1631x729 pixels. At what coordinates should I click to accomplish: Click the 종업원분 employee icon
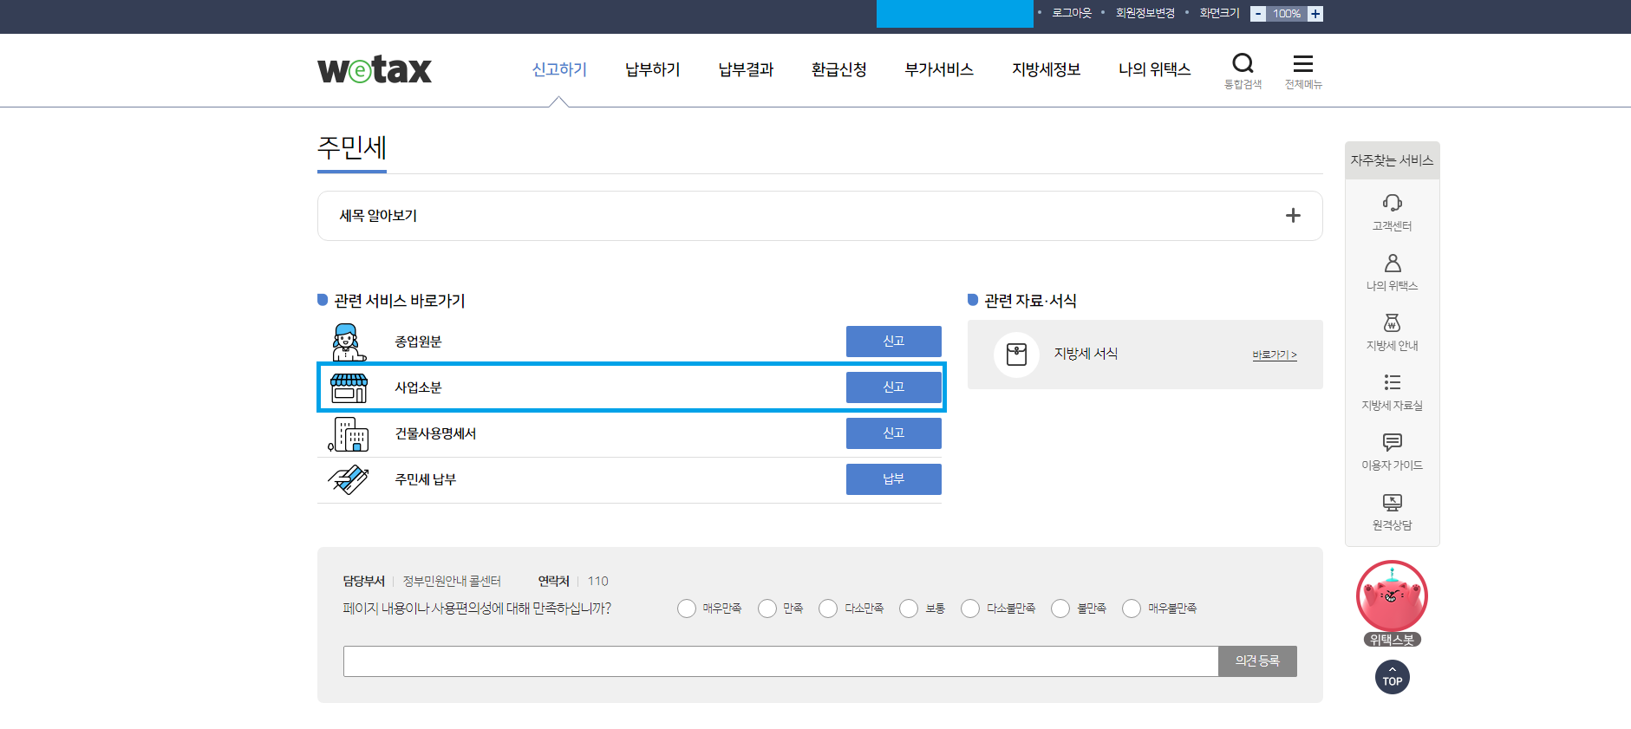point(349,342)
